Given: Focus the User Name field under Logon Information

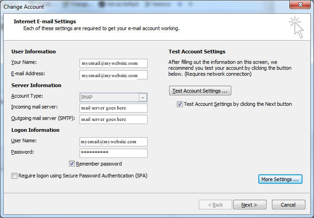Looking at the screenshot, I should click(113, 142).
